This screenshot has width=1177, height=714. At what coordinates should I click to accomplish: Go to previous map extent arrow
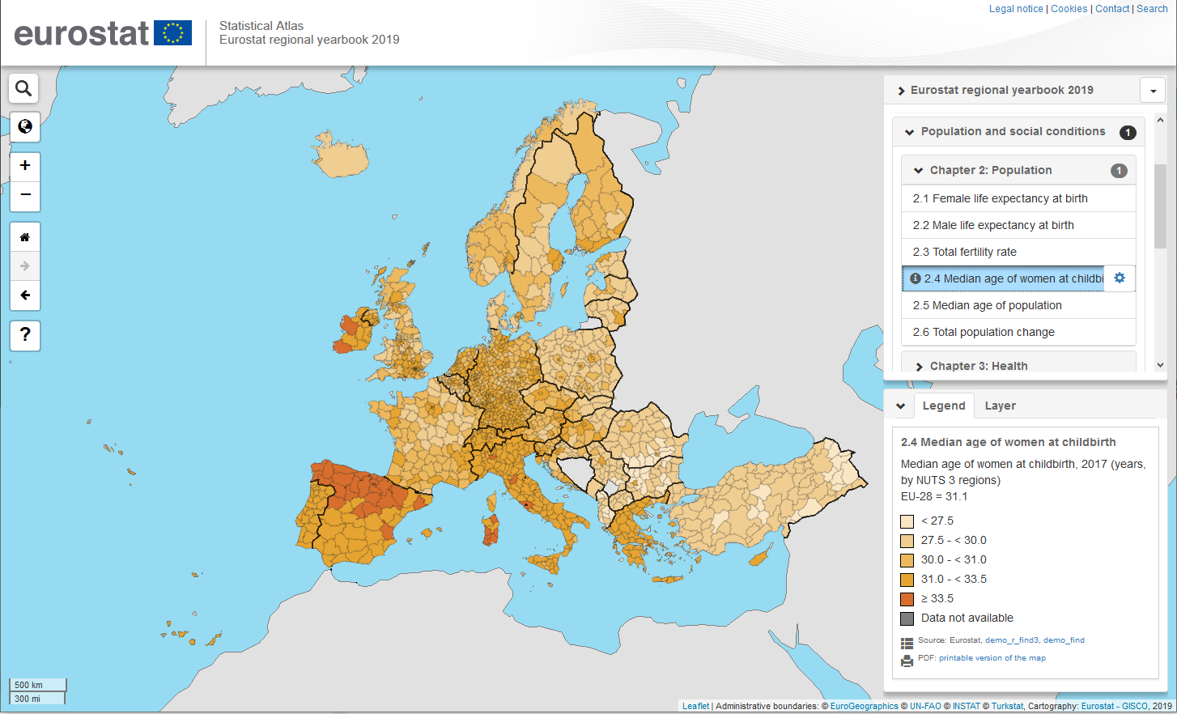(x=25, y=295)
